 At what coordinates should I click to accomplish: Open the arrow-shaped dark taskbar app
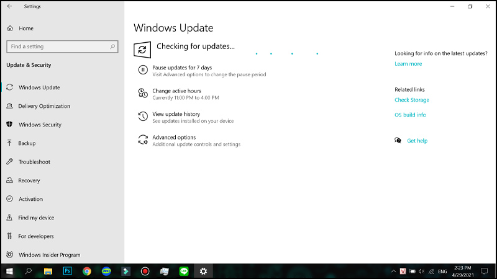point(126,271)
